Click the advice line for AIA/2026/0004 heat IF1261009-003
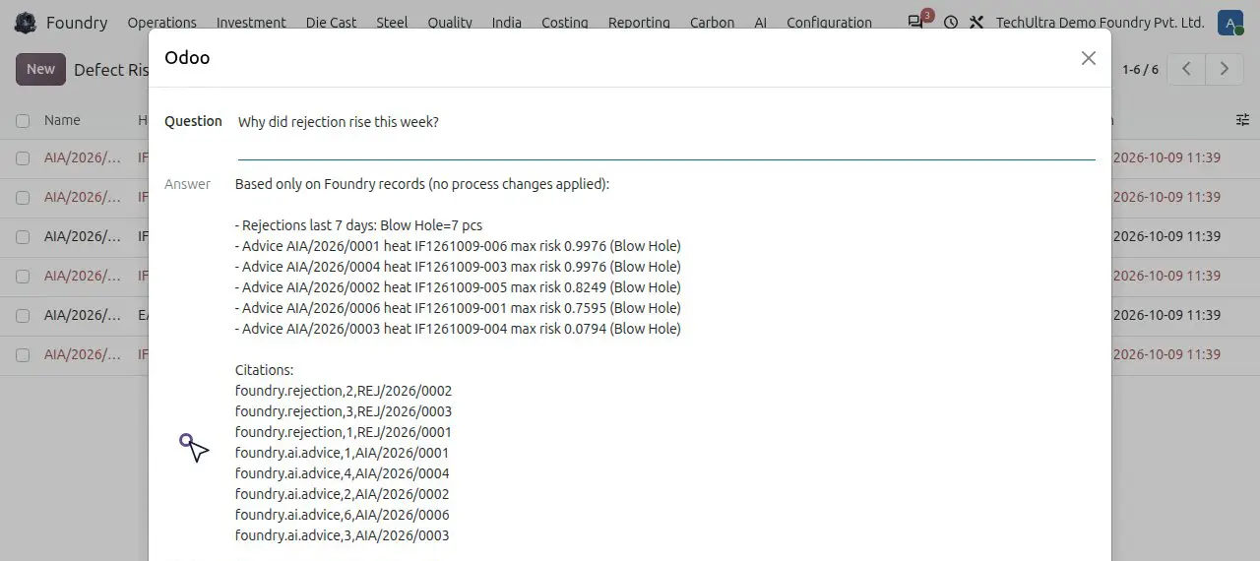This screenshot has height=561, width=1260. 458,267
